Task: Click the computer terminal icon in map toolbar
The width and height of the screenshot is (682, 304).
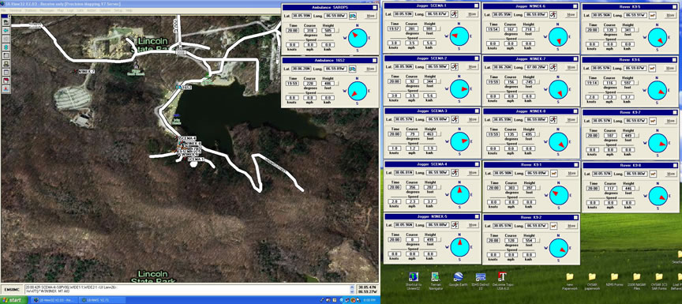Action: [6, 64]
